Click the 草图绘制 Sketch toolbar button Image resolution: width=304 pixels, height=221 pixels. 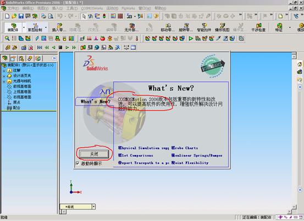point(35,27)
